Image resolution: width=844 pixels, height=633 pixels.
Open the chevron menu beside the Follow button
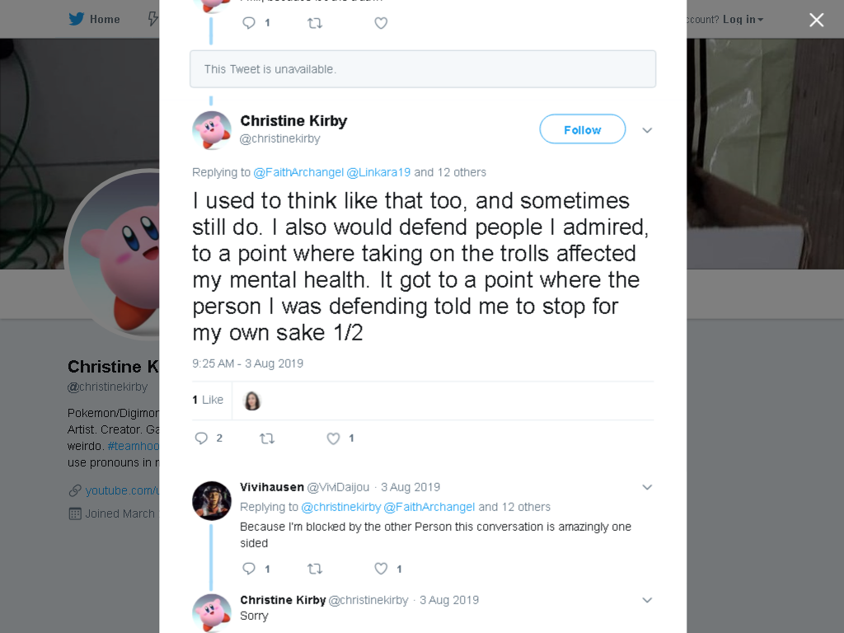647,130
